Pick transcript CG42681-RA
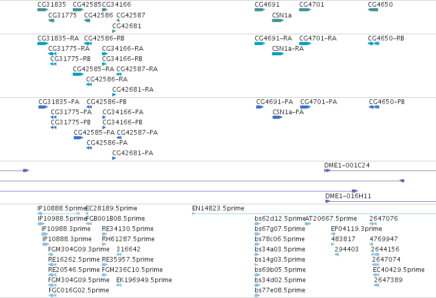This screenshot has width=436, height=298. (133, 90)
